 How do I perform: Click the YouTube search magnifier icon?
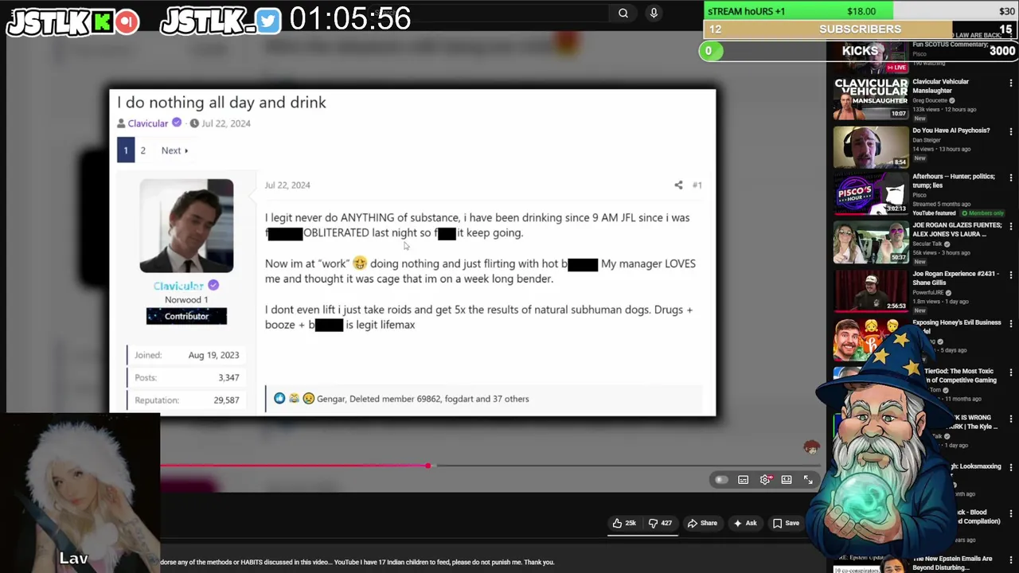(623, 13)
